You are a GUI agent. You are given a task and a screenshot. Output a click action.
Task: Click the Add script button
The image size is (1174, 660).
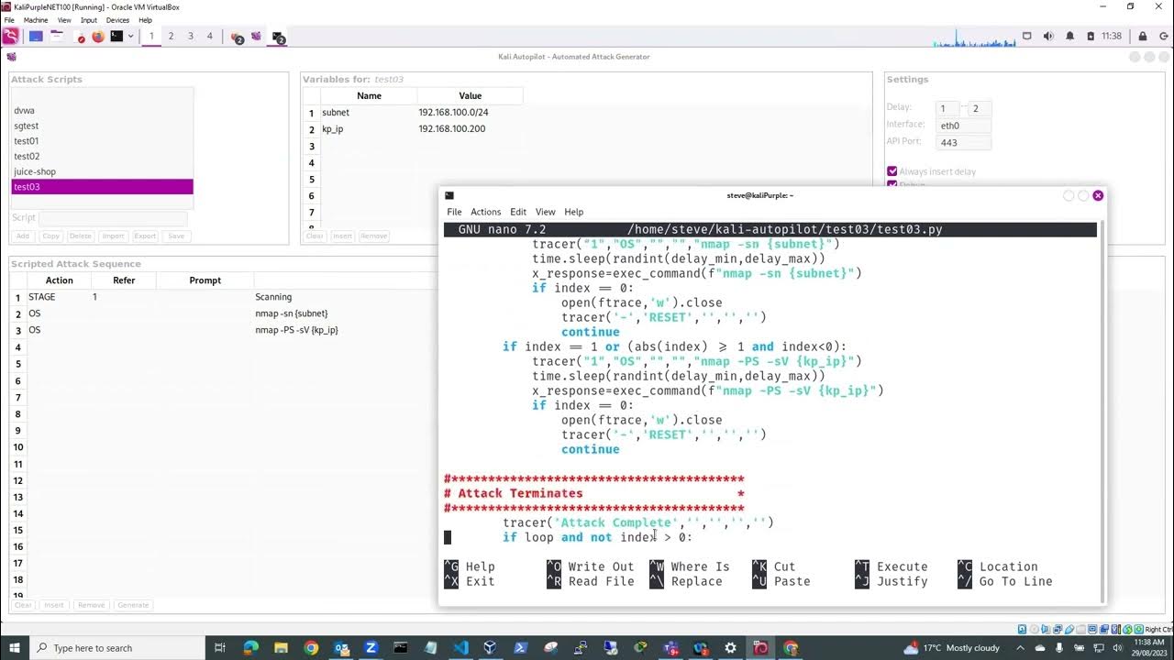[23, 236]
